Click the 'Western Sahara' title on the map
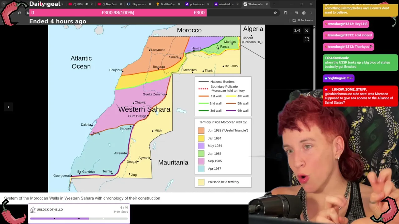This screenshot has width=399, height=224. [144, 110]
